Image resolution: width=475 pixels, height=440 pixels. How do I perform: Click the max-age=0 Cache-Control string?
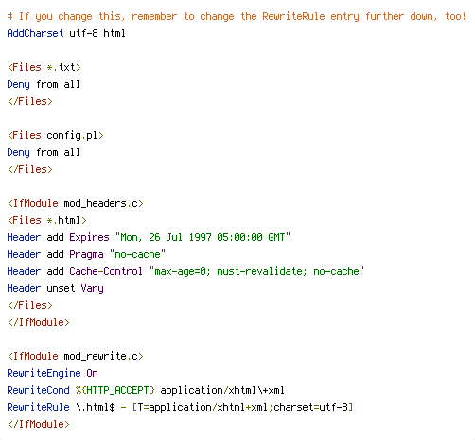tap(256, 271)
